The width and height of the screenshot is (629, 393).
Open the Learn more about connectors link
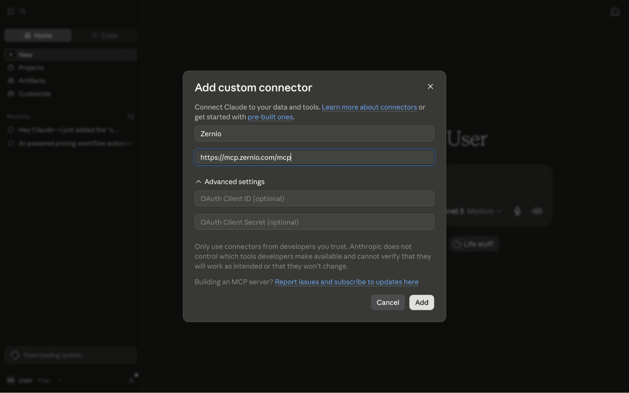tap(369, 107)
